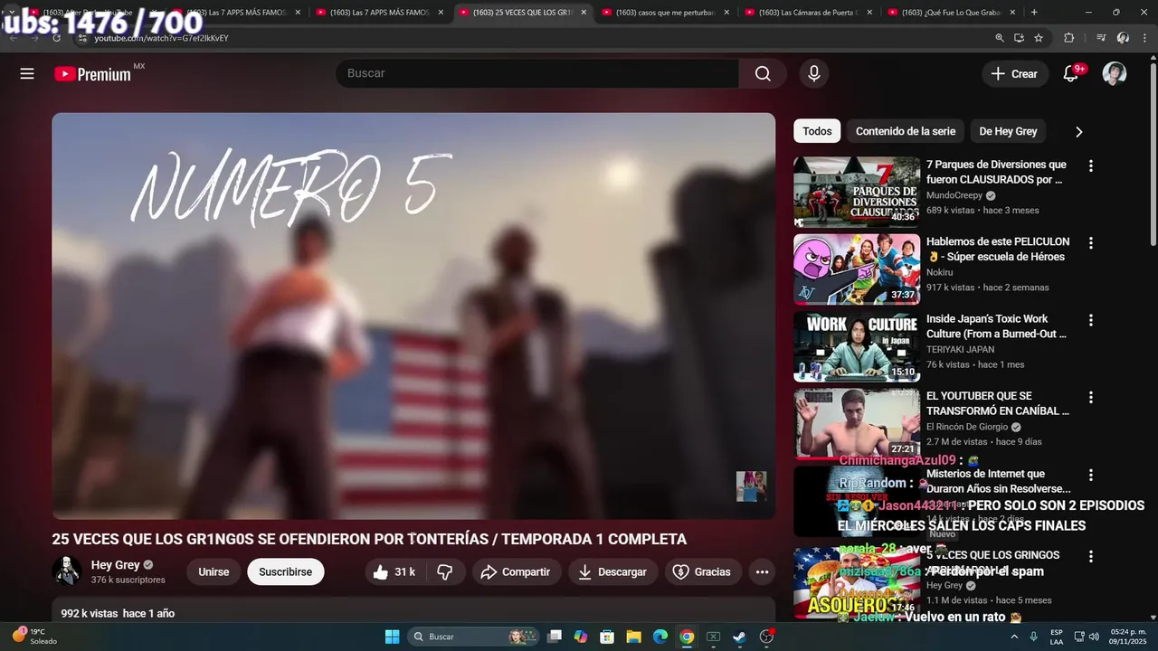Click the Chrome address bar URL
Viewport: 1158px width, 651px height.
click(x=161, y=38)
